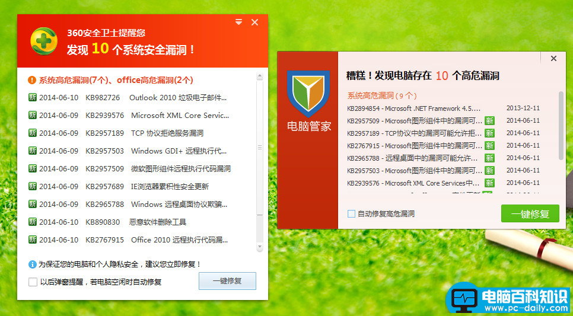Click 新 badge on KB2939576 row in 电脑管家
The height and width of the screenshot is (316, 573).
(x=490, y=183)
